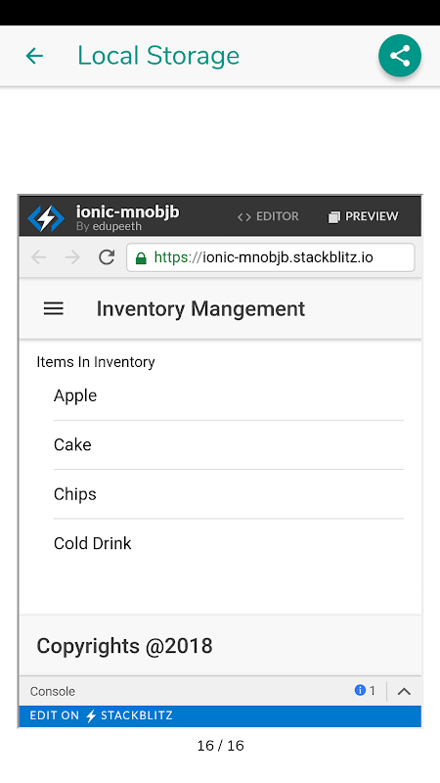
Task: Click the edupeeth author name
Action: [x=116, y=227]
